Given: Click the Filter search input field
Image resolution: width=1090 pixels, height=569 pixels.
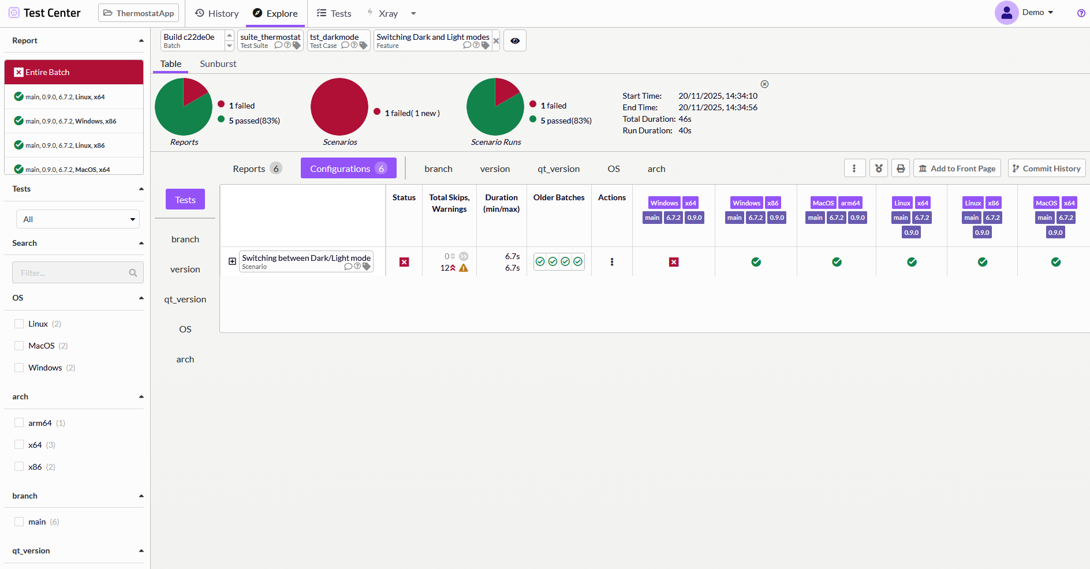Looking at the screenshot, I should (x=73, y=273).
